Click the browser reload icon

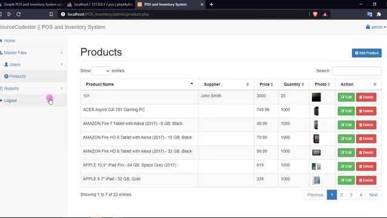coord(19,14)
